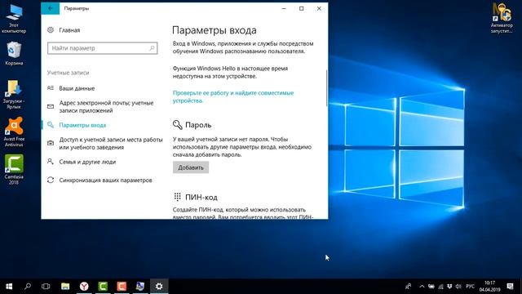
Task: Open the Корзина recycle bin icon
Action: 14,53
